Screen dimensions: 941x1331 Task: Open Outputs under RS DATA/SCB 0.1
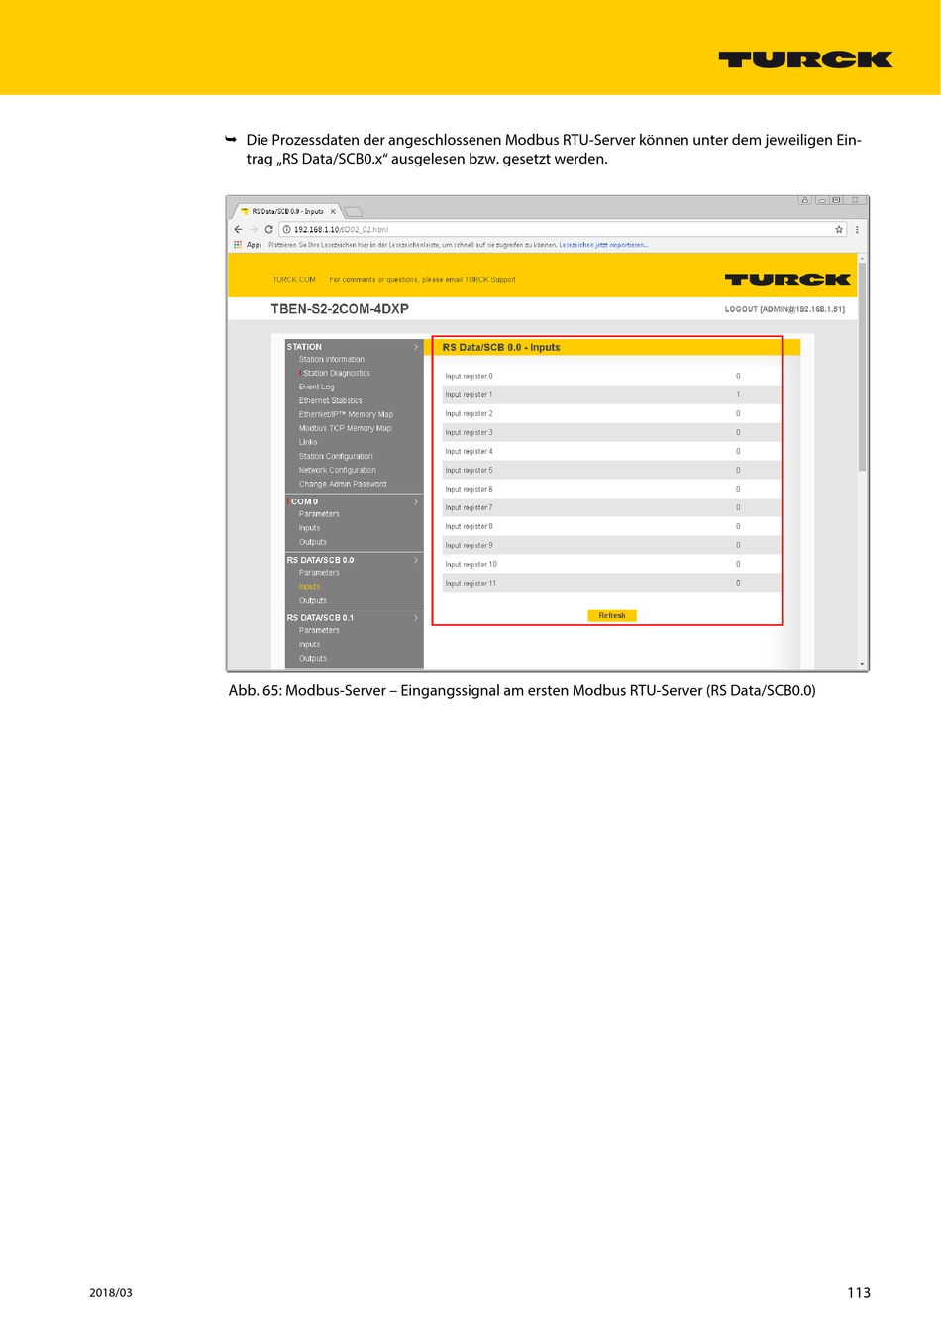pos(313,659)
